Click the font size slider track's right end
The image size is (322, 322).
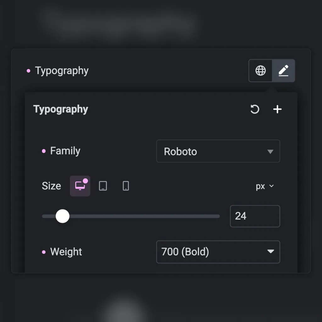[218, 216]
